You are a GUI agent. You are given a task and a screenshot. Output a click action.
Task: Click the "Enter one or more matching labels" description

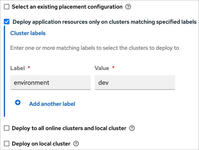[95, 48]
